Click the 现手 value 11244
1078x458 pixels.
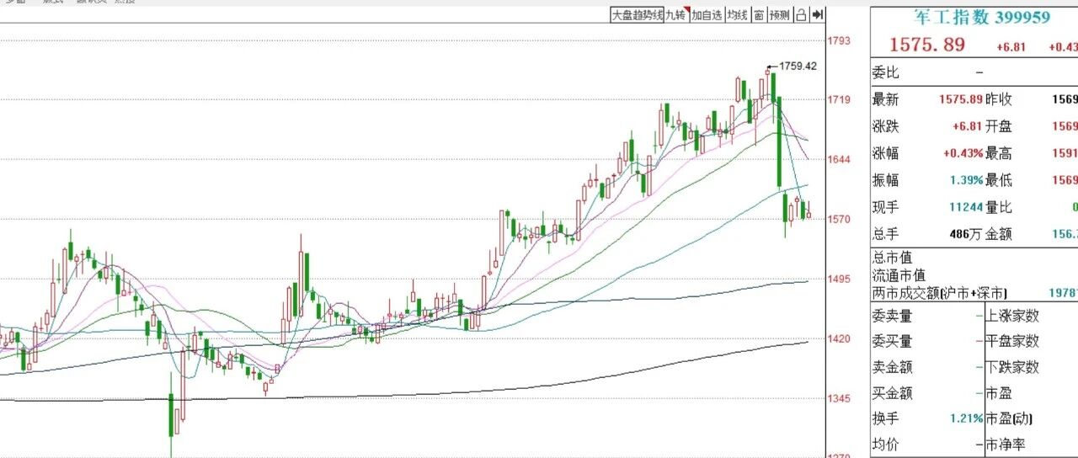click(967, 208)
